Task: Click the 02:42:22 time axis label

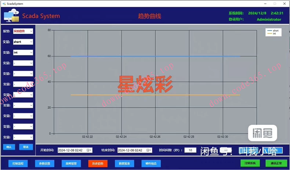Action: [x=87, y=137]
